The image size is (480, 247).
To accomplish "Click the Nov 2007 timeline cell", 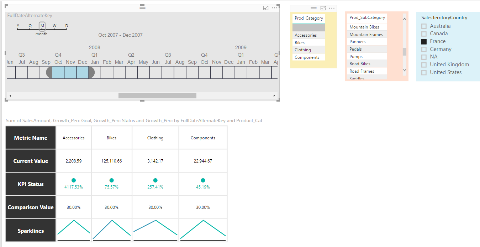I will point(70,72).
